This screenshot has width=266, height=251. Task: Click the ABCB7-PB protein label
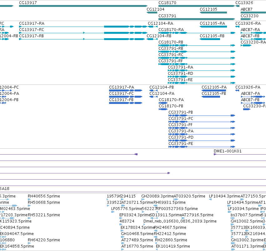coord(250,100)
